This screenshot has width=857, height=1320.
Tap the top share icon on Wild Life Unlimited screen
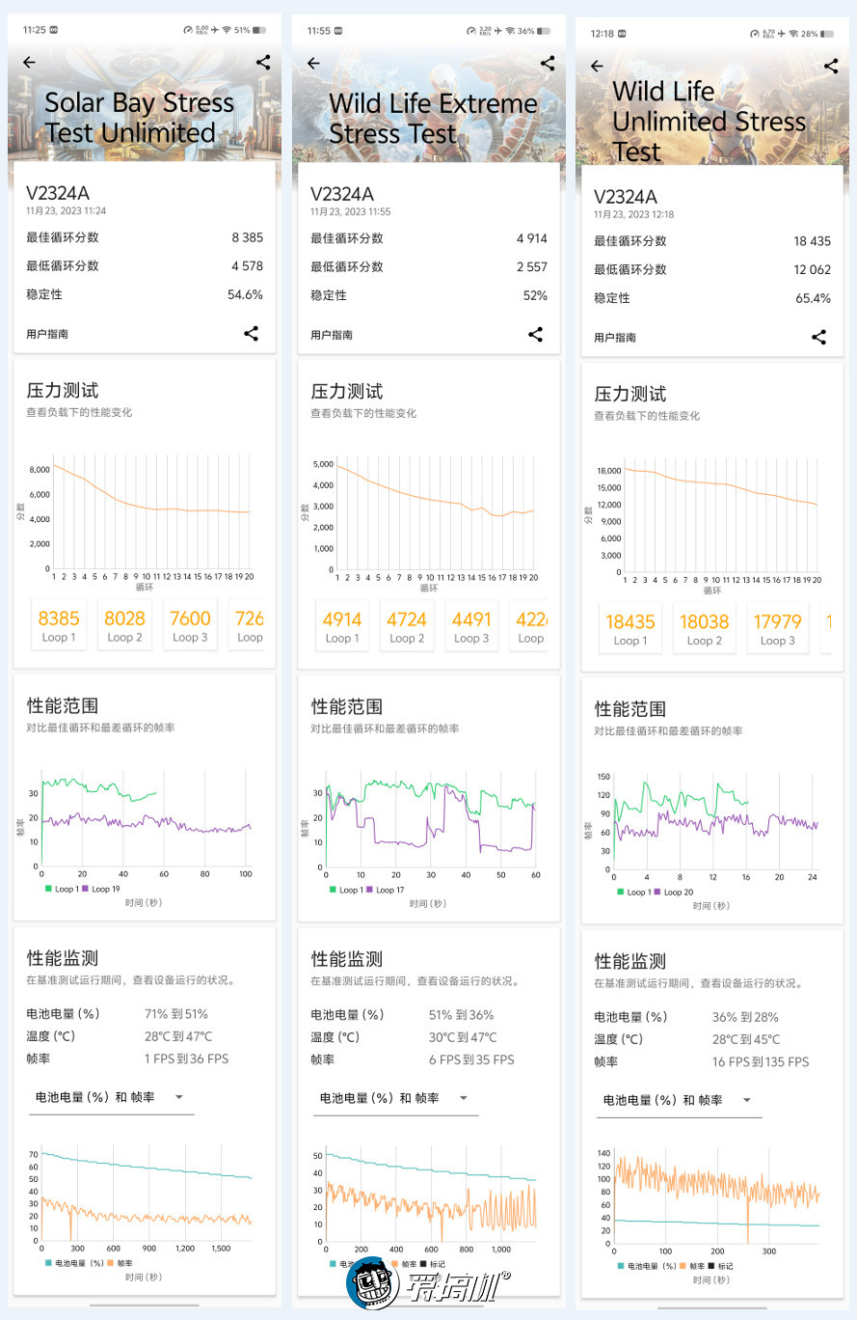pyautogui.click(x=830, y=66)
